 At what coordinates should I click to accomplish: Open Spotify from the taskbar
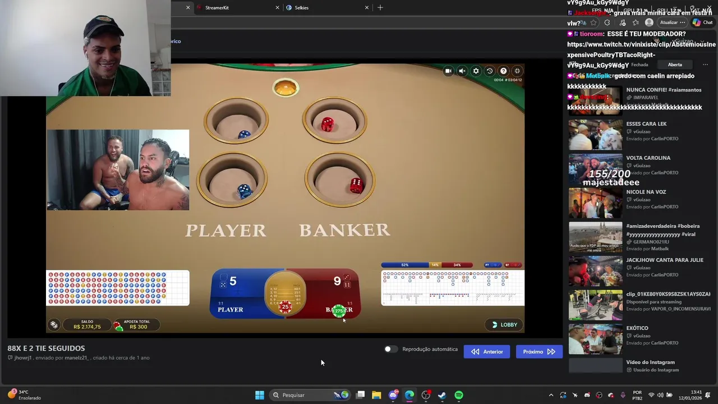[x=459, y=395]
